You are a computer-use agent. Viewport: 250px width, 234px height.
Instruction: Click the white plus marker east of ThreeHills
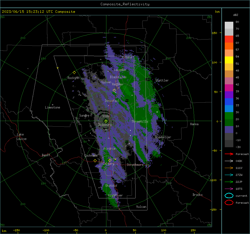coord(157,112)
